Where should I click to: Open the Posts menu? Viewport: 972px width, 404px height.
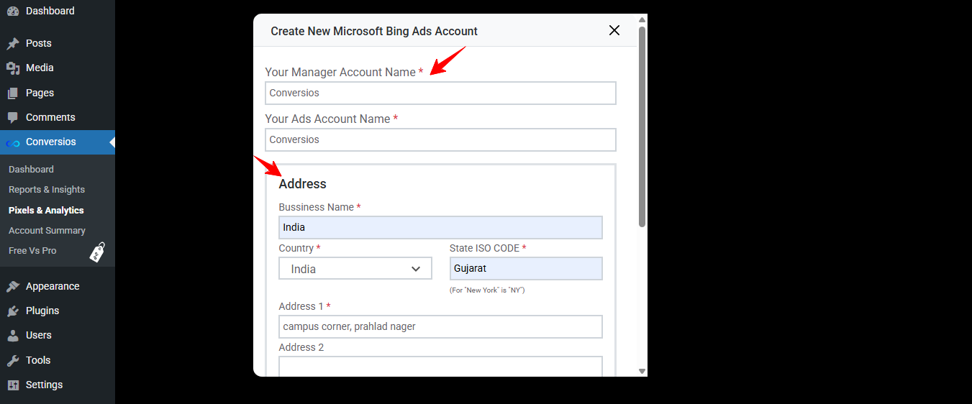point(58,43)
